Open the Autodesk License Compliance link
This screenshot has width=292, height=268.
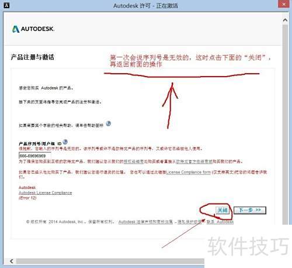45,193
